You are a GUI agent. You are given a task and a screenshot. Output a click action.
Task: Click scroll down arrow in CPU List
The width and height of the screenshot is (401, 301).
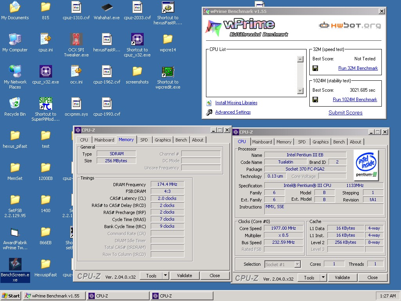pyautogui.click(x=300, y=91)
